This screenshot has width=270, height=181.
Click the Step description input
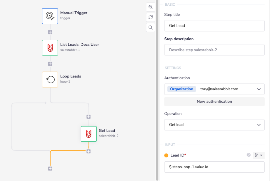(214, 50)
